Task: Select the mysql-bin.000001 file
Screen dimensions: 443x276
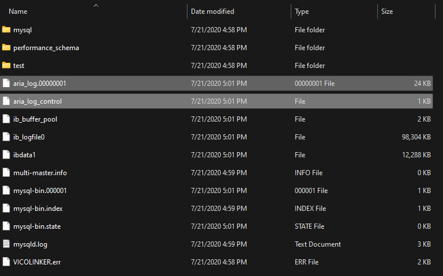Action: [40, 191]
